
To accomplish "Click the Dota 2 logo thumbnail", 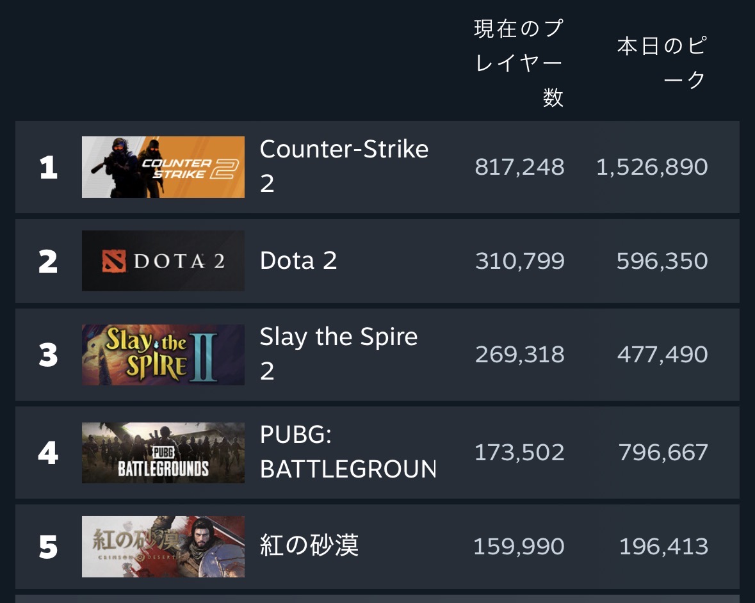I will (x=163, y=261).
